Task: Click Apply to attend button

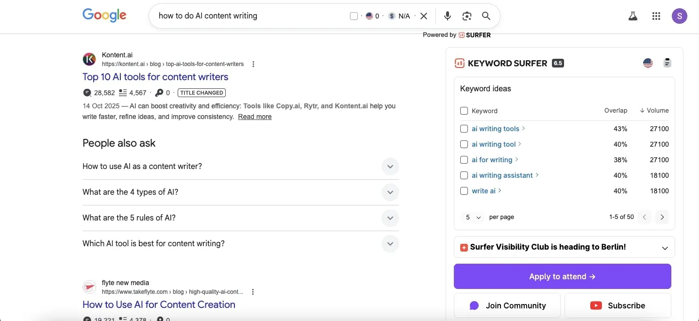Action: (x=563, y=276)
